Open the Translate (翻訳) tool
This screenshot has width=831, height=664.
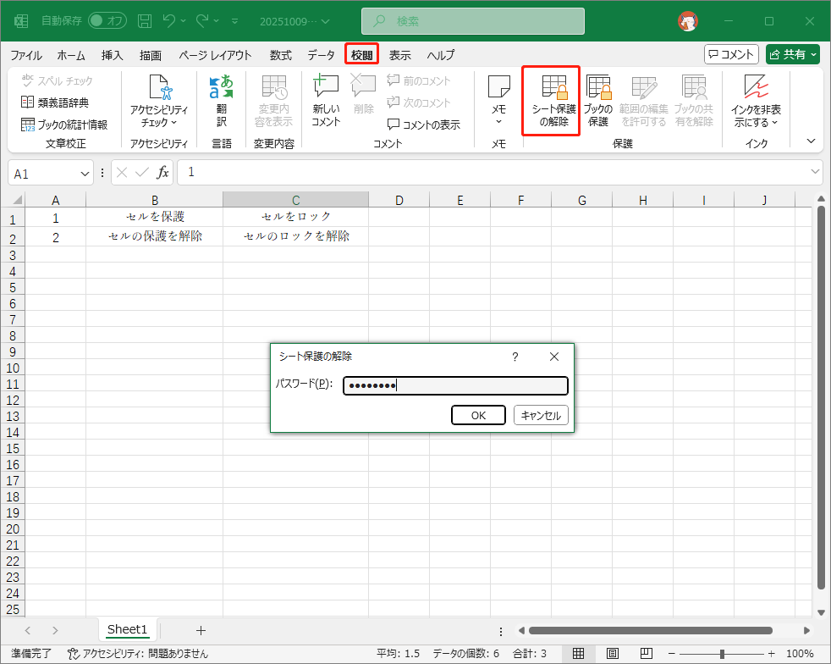point(221,100)
